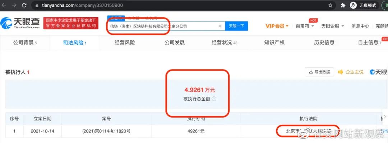Viewport: 388px width, 143px height.
Task: Click case number (2021)京0114执11820号
Action: [x=106, y=131]
